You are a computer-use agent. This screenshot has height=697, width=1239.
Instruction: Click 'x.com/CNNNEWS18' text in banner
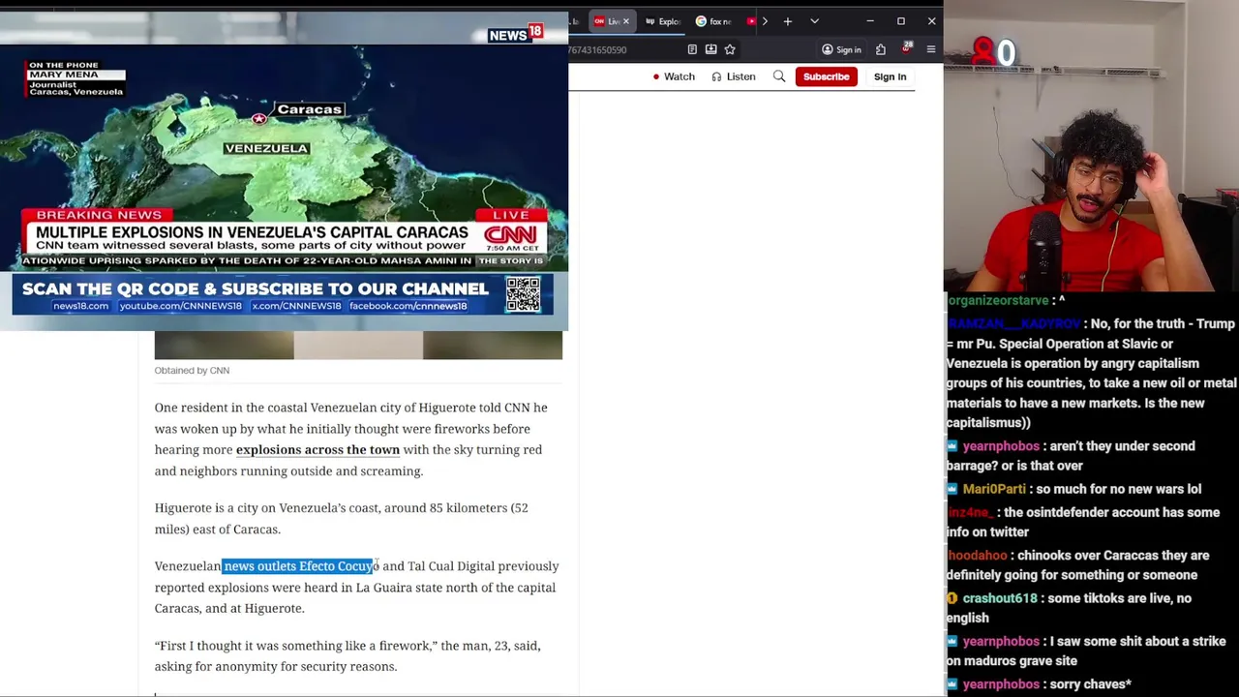point(296,306)
